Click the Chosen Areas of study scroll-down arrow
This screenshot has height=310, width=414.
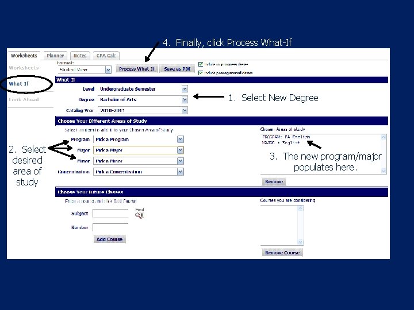coord(384,171)
